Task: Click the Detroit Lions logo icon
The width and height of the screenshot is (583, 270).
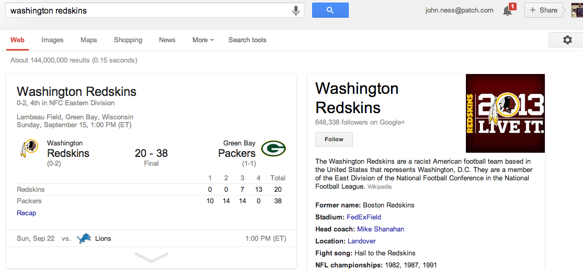Action: click(84, 239)
